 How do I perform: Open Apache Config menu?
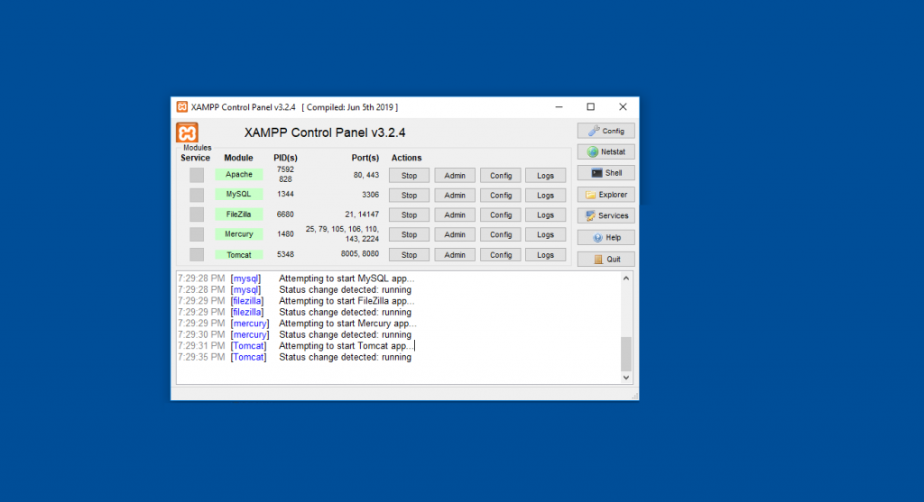tap(500, 176)
